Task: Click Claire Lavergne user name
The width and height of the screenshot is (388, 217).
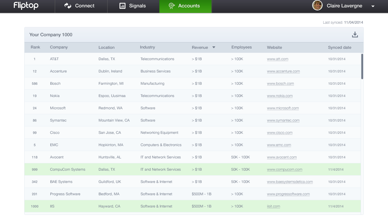Action: 344,6
